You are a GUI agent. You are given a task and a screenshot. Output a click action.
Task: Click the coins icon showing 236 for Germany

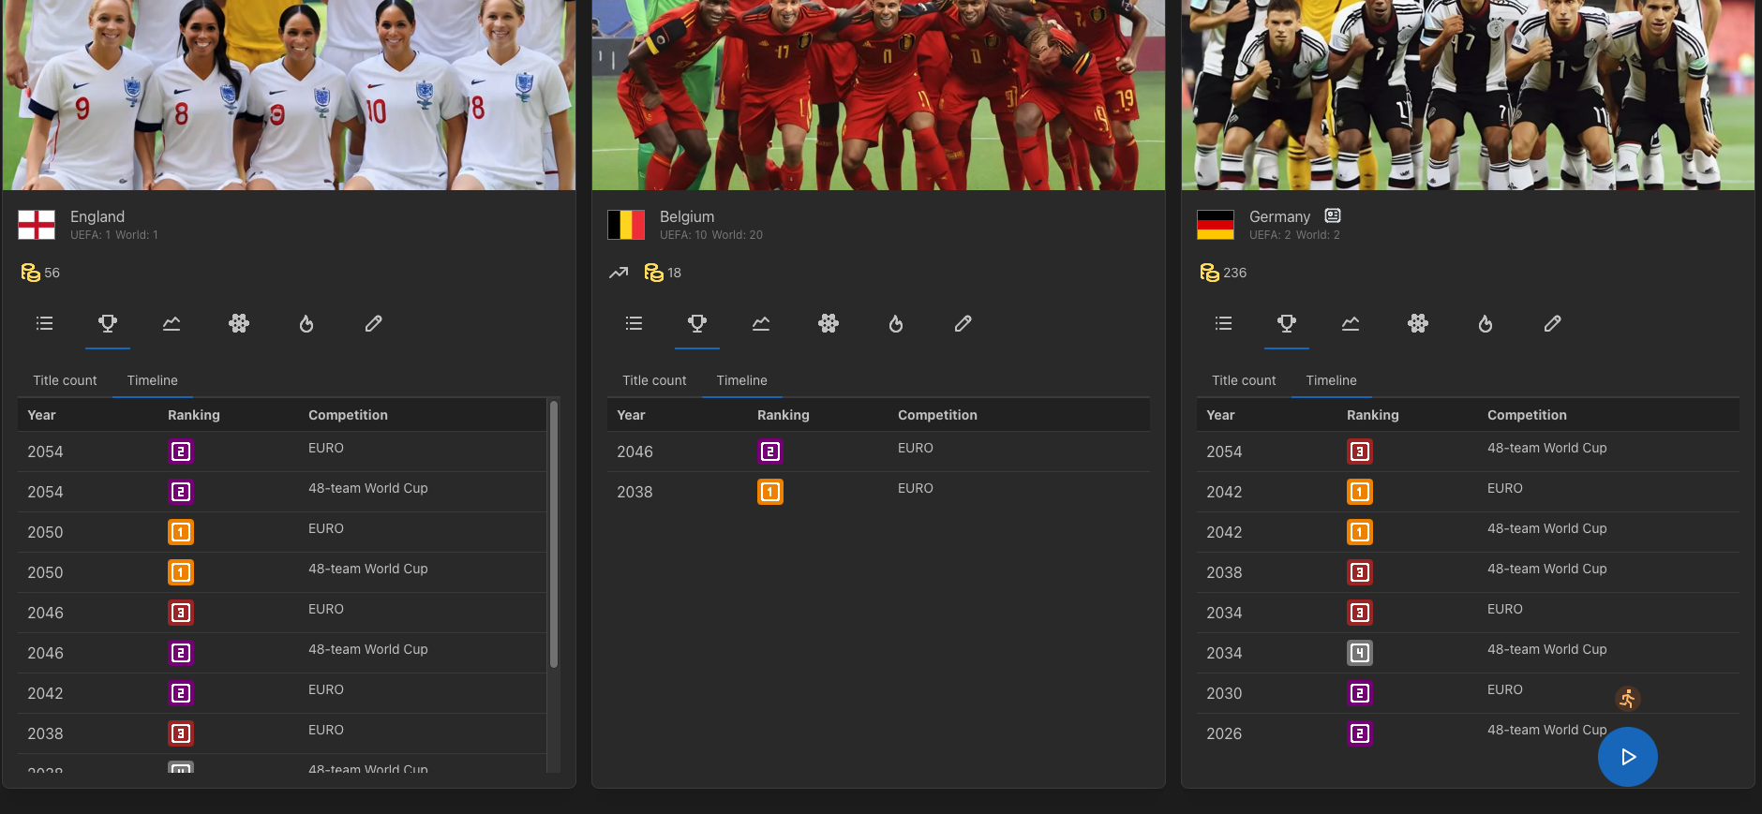pyautogui.click(x=1210, y=273)
